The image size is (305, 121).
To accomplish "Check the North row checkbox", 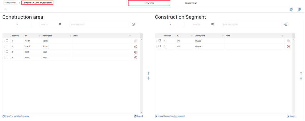I will [x=7, y=41].
